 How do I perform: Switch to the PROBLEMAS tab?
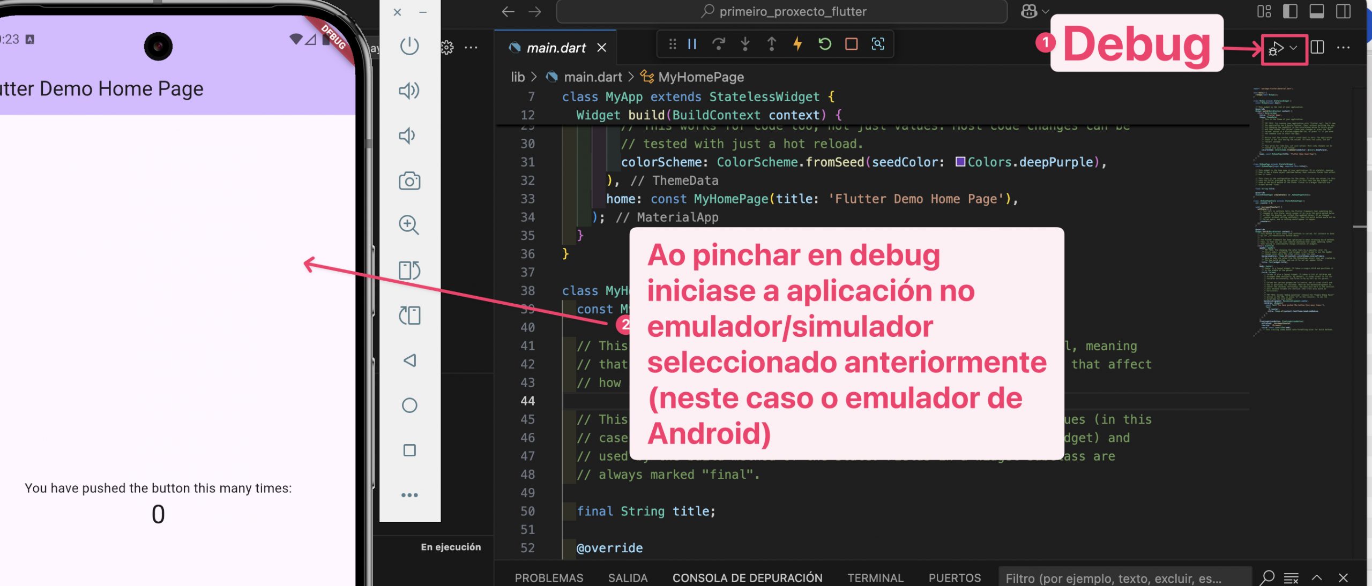549,578
